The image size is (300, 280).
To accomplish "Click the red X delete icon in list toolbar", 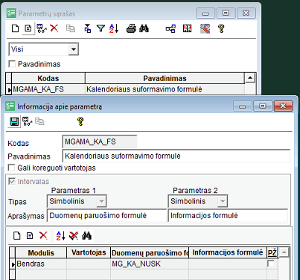I will pos(54,28).
